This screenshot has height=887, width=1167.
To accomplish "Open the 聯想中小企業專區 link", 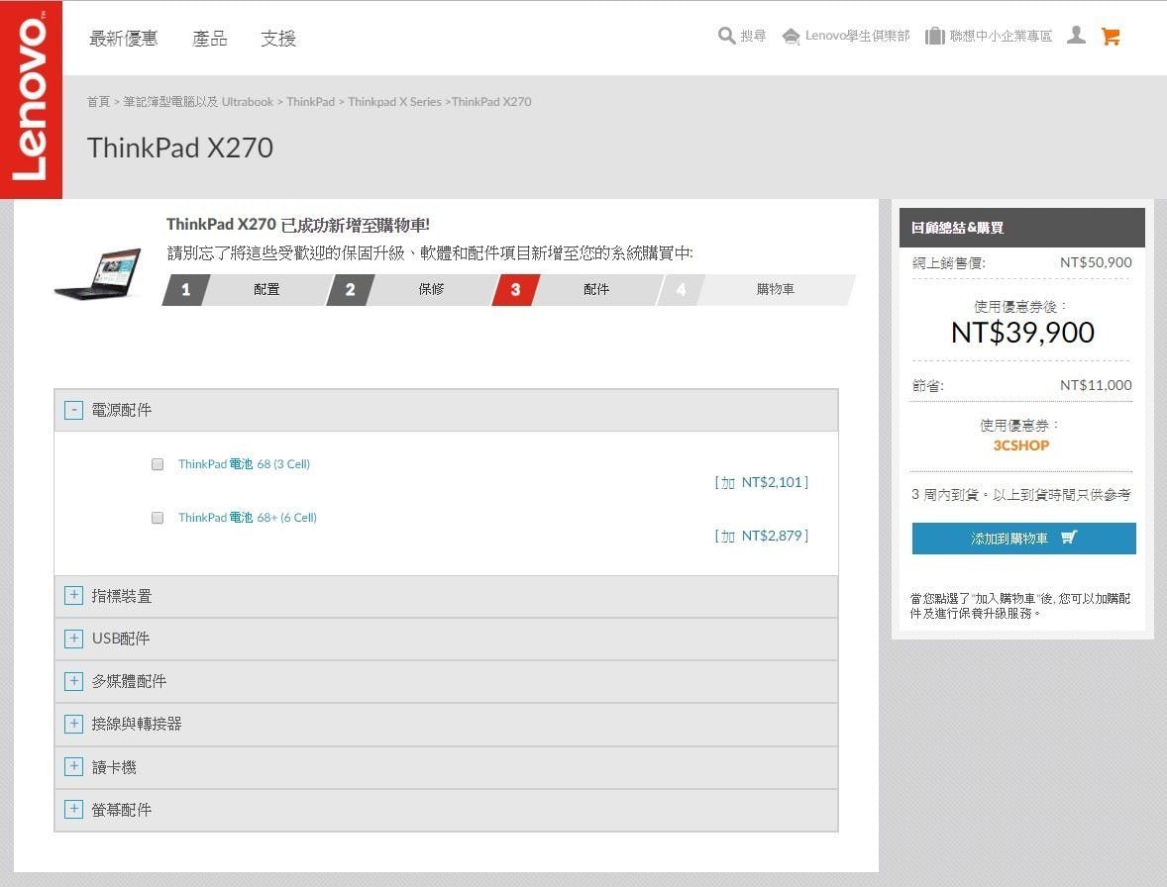I will point(1001,36).
